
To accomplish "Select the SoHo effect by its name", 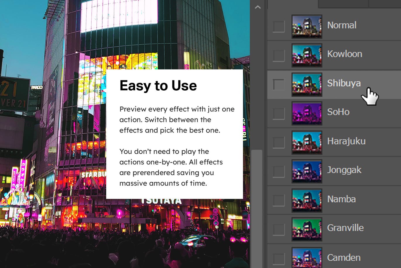I will coord(338,112).
